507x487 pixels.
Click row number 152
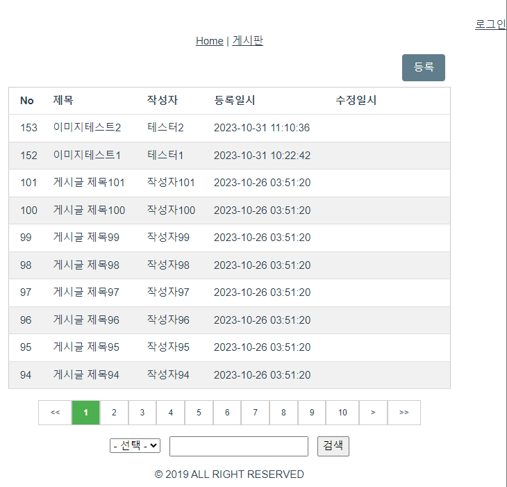28,156
